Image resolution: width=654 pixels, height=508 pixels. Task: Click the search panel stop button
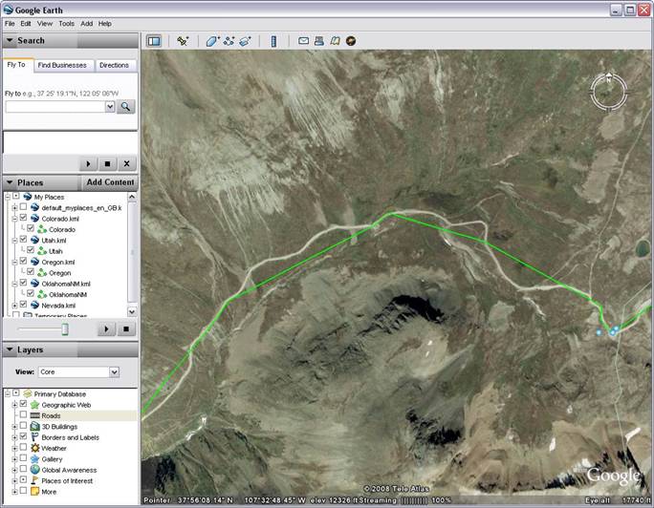107,164
